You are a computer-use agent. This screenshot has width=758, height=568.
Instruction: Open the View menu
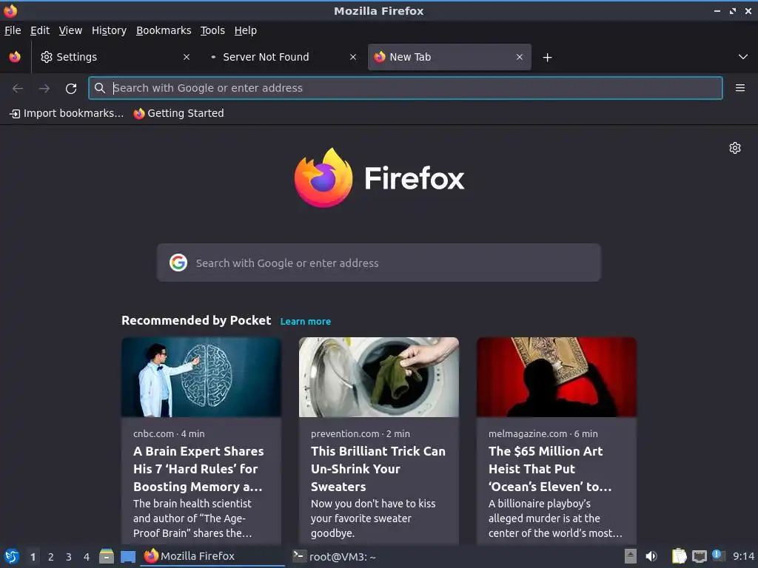click(70, 30)
